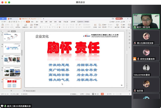The image size is (161, 108).
Task: Click the add new slide plus icon
Action: tap(11, 90)
